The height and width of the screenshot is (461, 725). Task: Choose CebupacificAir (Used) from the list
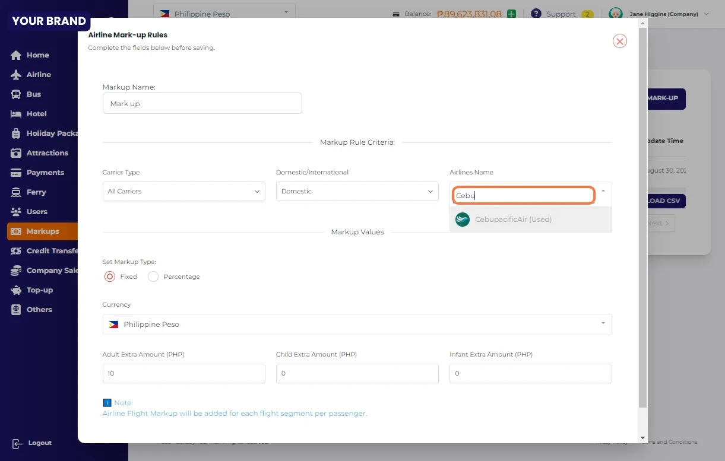point(513,220)
